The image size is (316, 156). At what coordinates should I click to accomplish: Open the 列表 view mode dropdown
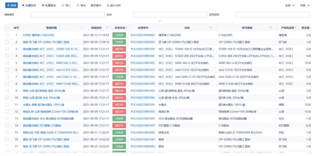305,6
